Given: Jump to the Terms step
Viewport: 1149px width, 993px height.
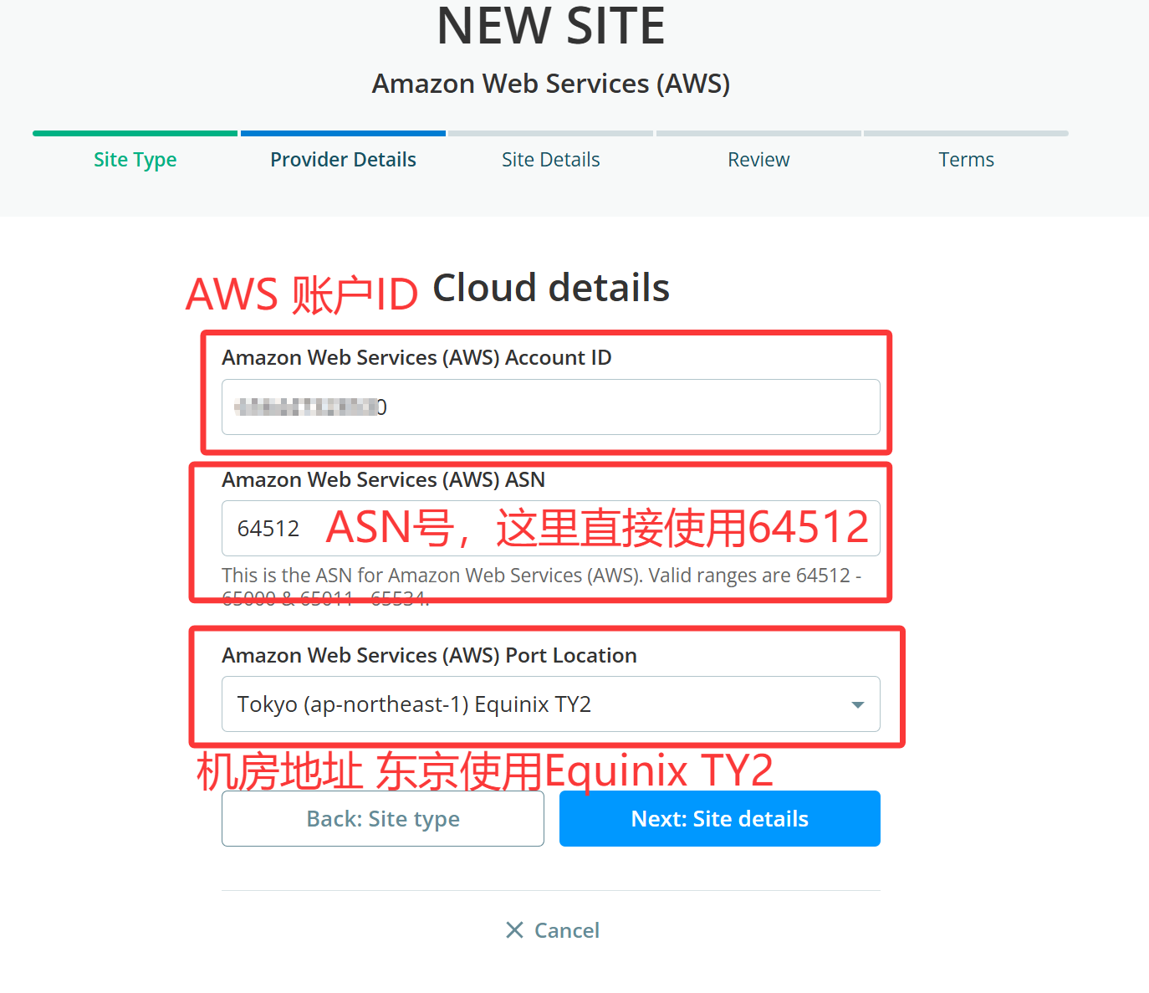Looking at the screenshot, I should click(966, 159).
